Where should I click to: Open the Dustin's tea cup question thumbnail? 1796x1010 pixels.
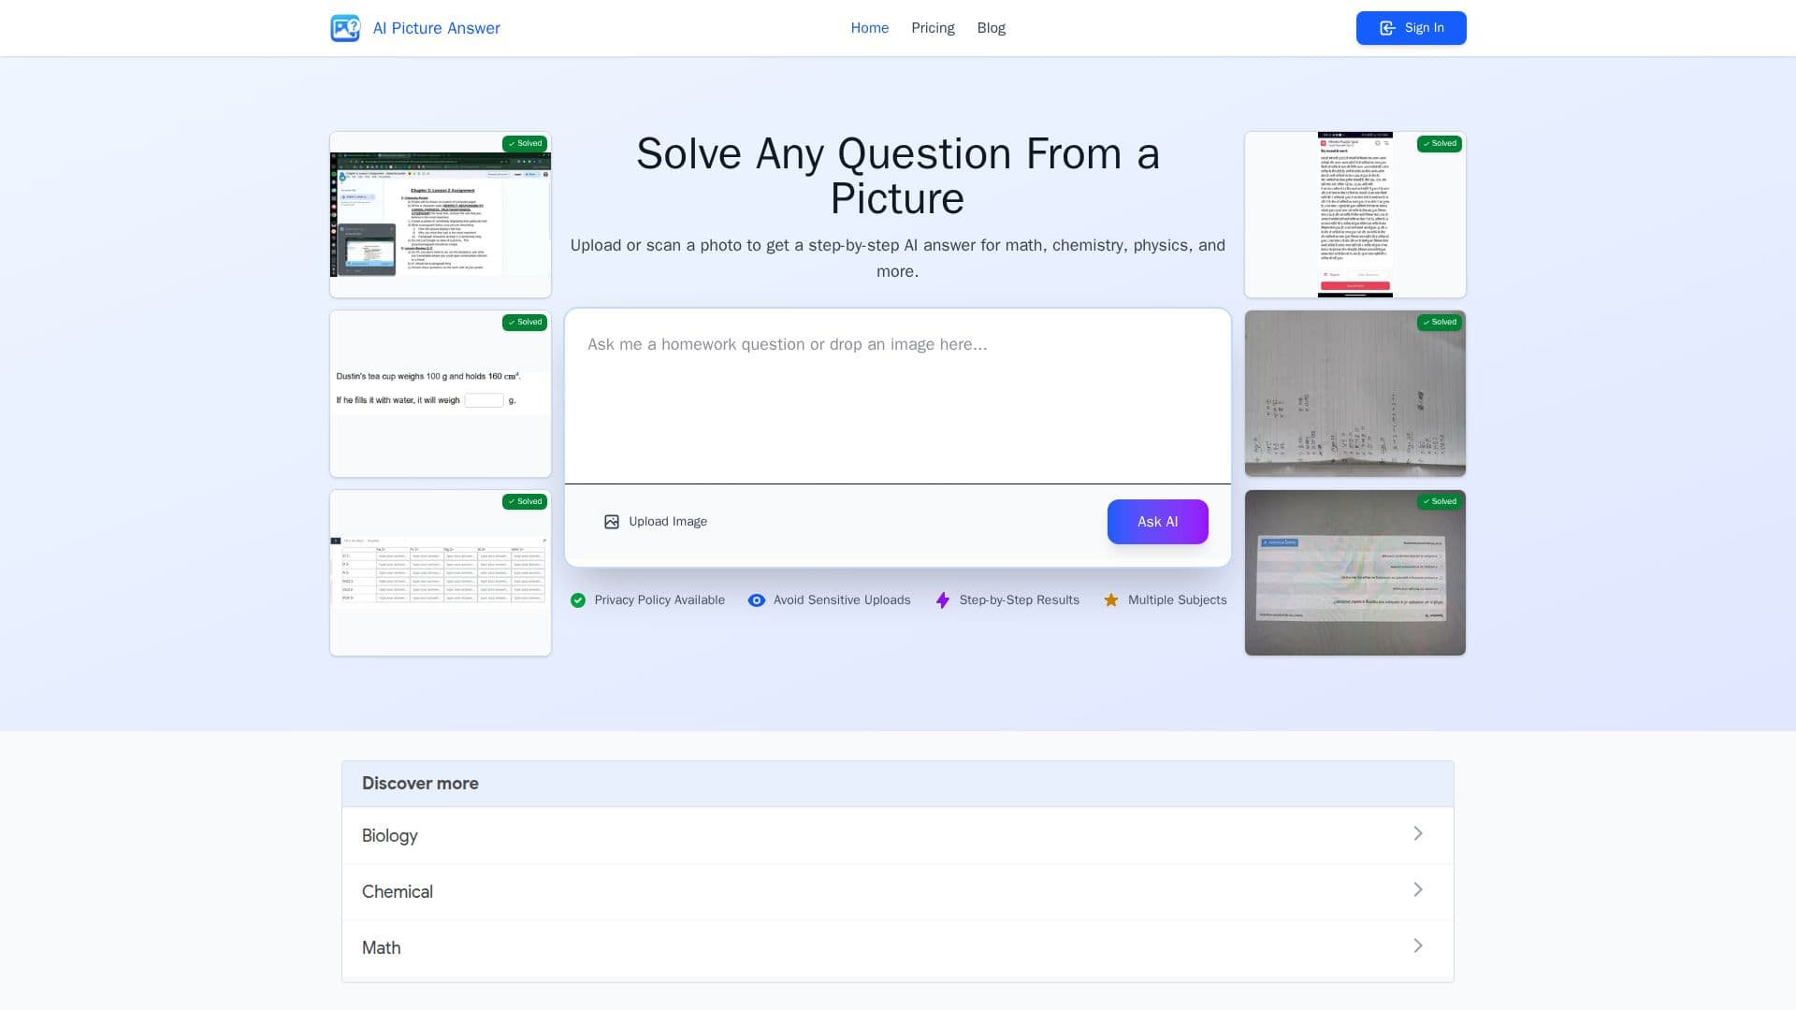coord(441,394)
